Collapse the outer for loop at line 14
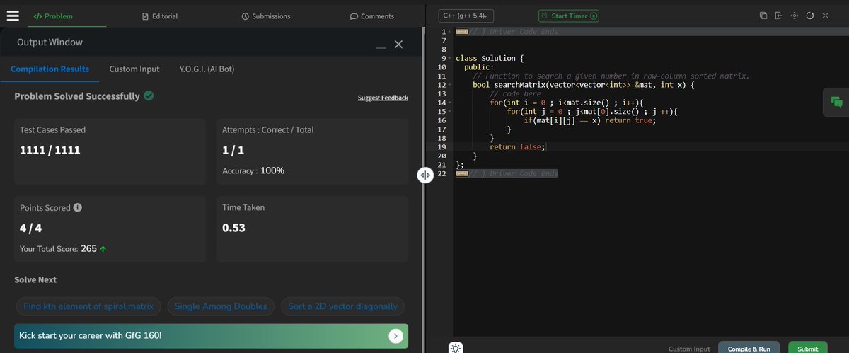This screenshot has width=849, height=353. point(451,103)
